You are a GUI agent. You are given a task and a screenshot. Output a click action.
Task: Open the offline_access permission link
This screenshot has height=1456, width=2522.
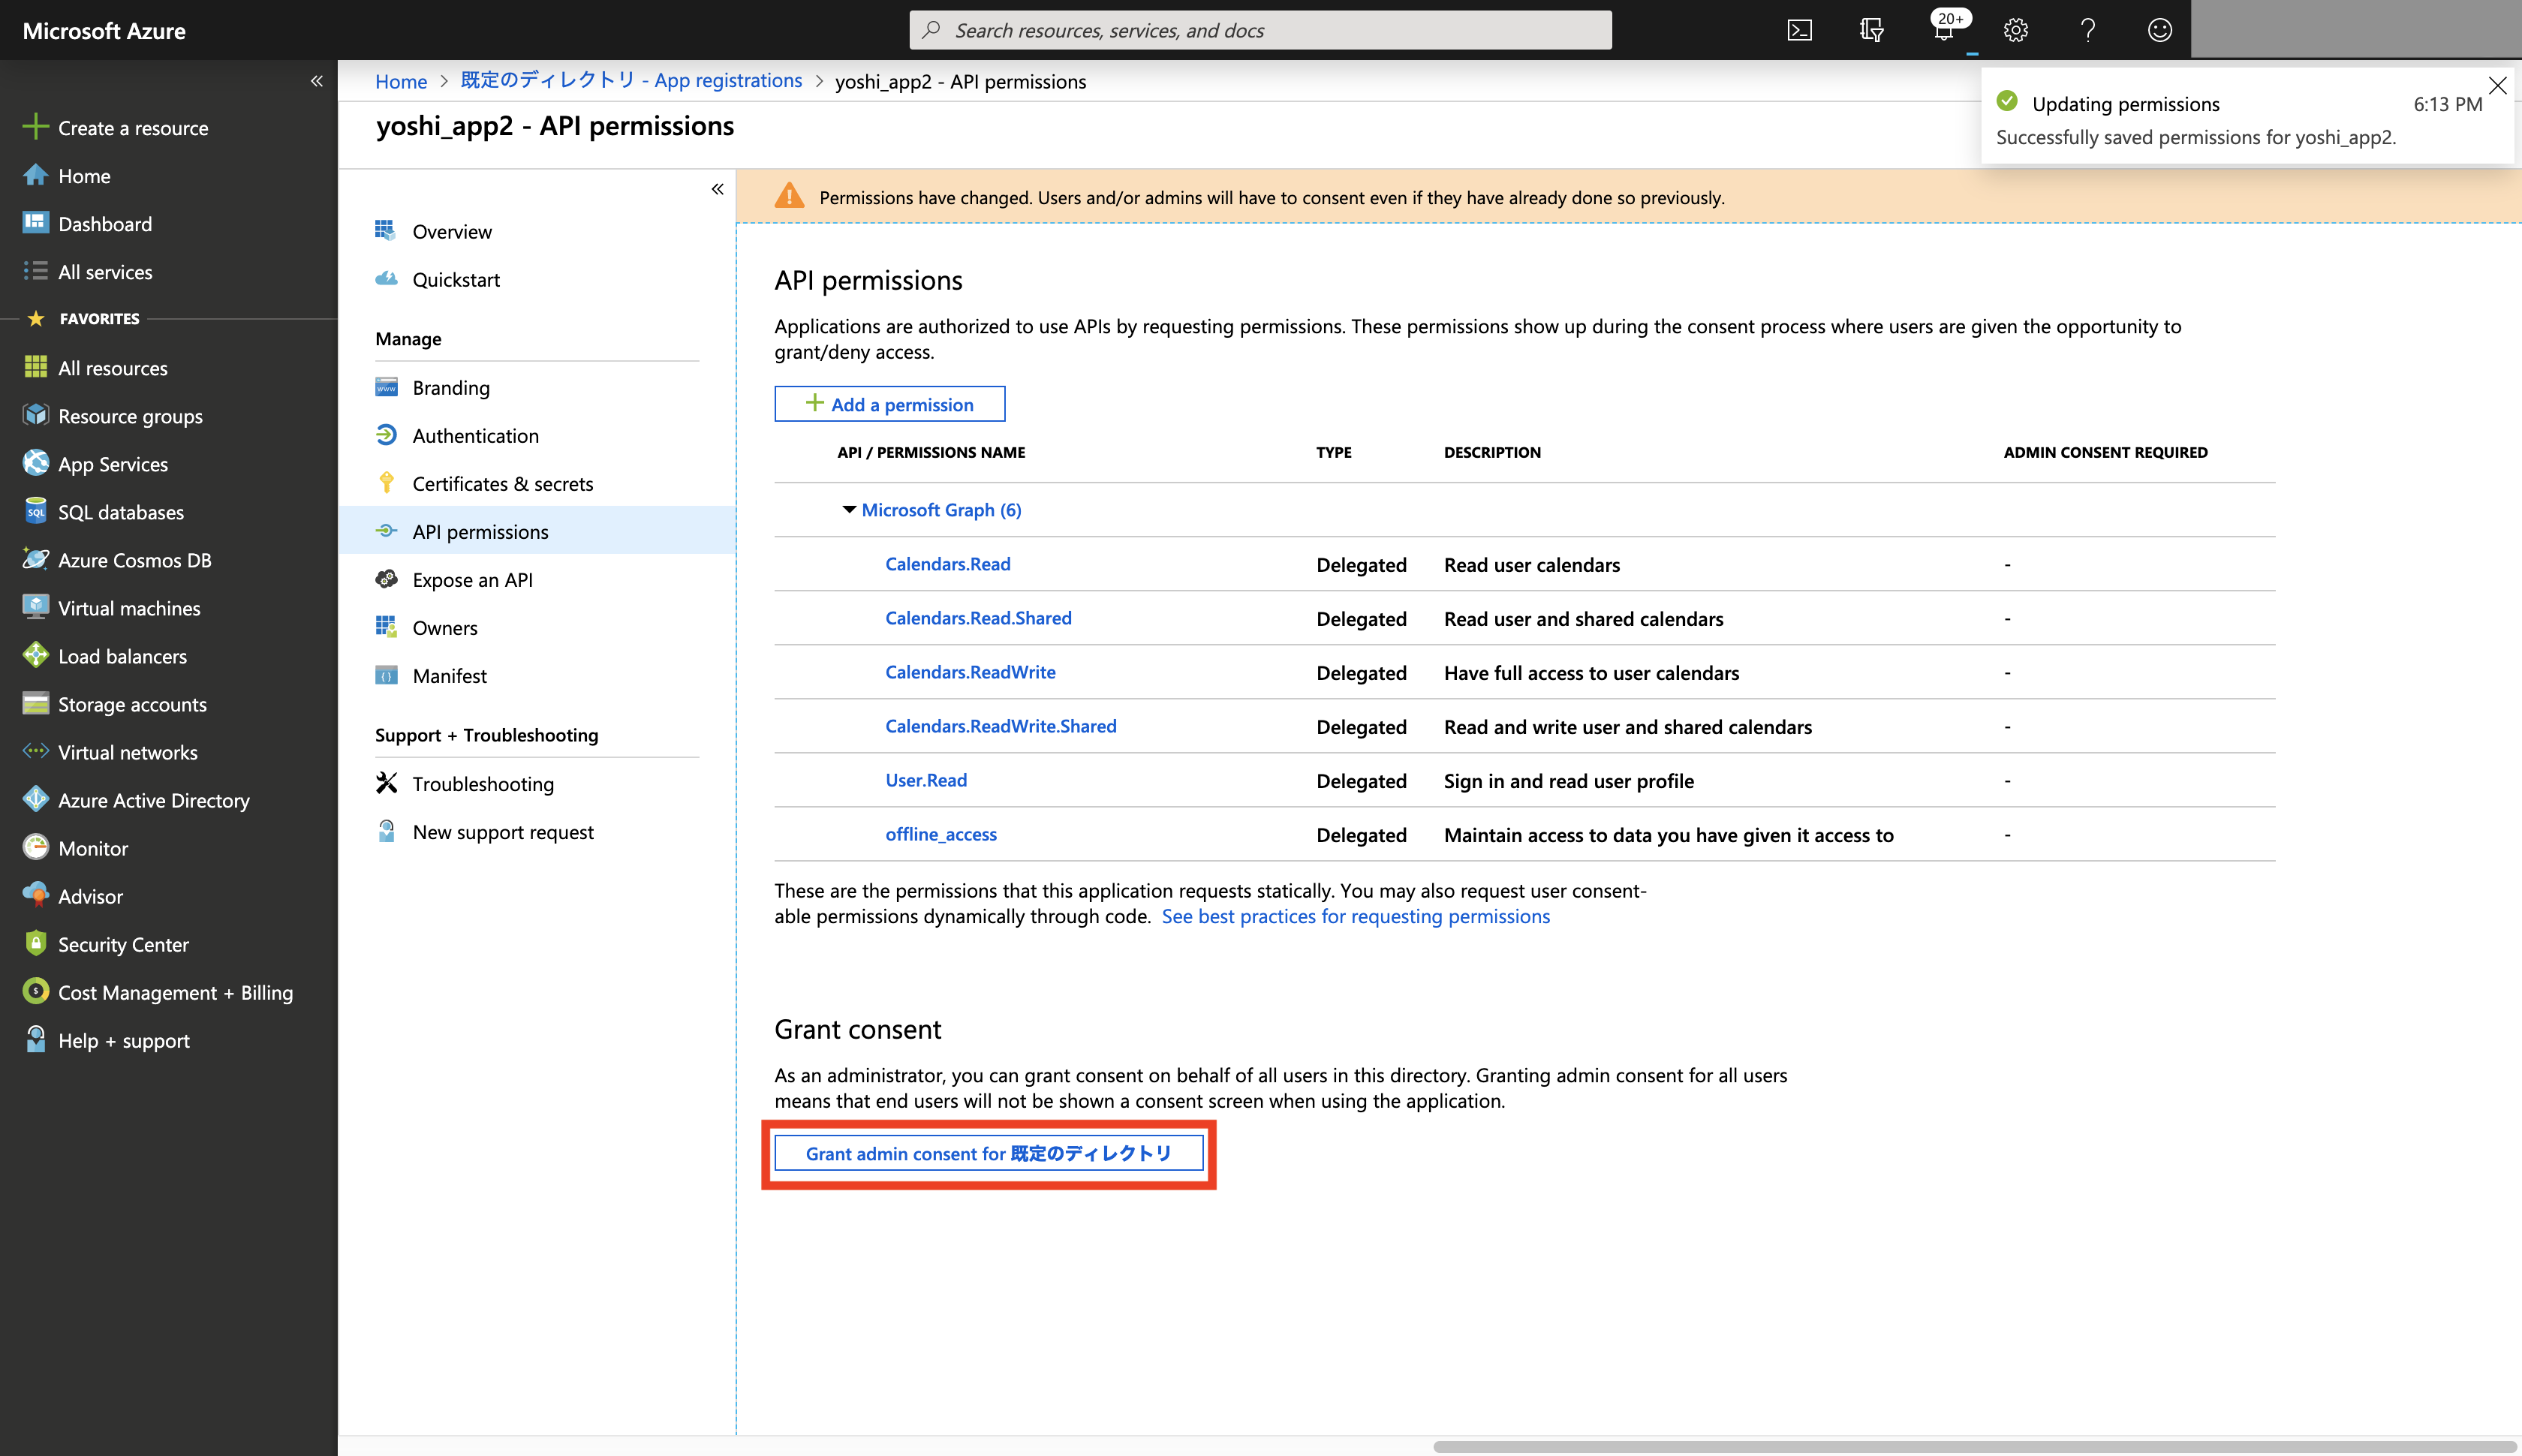[940, 834]
